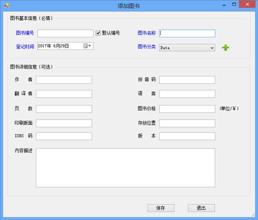Image resolution: width=258 pixels, height=220 pixels.
Task: Click the app icon in title bar
Action: click(7, 6)
